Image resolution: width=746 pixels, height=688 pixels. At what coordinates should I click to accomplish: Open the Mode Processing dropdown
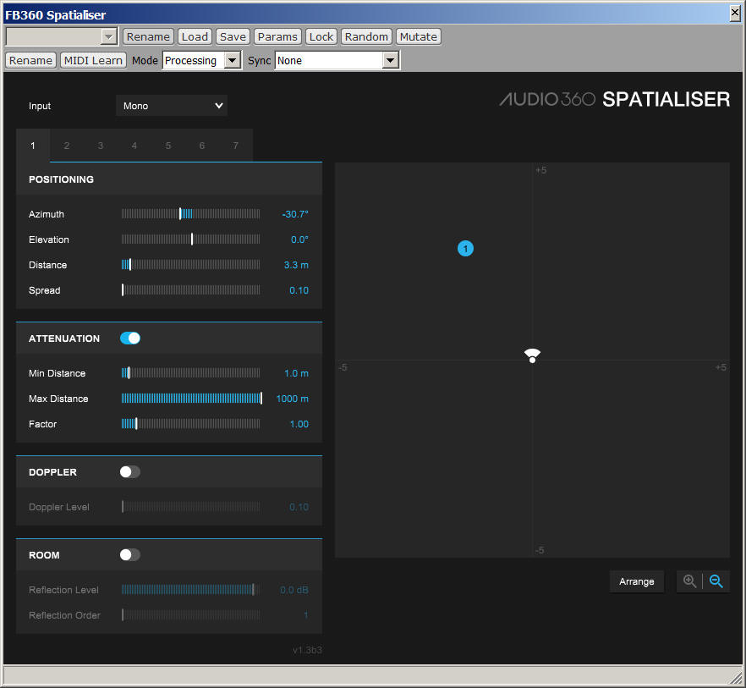[201, 60]
